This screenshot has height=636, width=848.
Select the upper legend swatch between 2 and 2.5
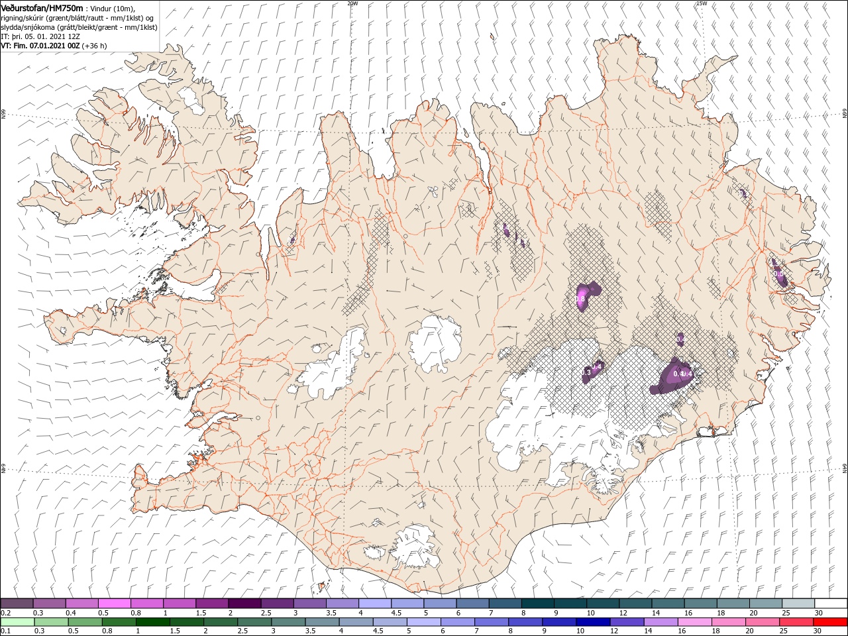244,604
